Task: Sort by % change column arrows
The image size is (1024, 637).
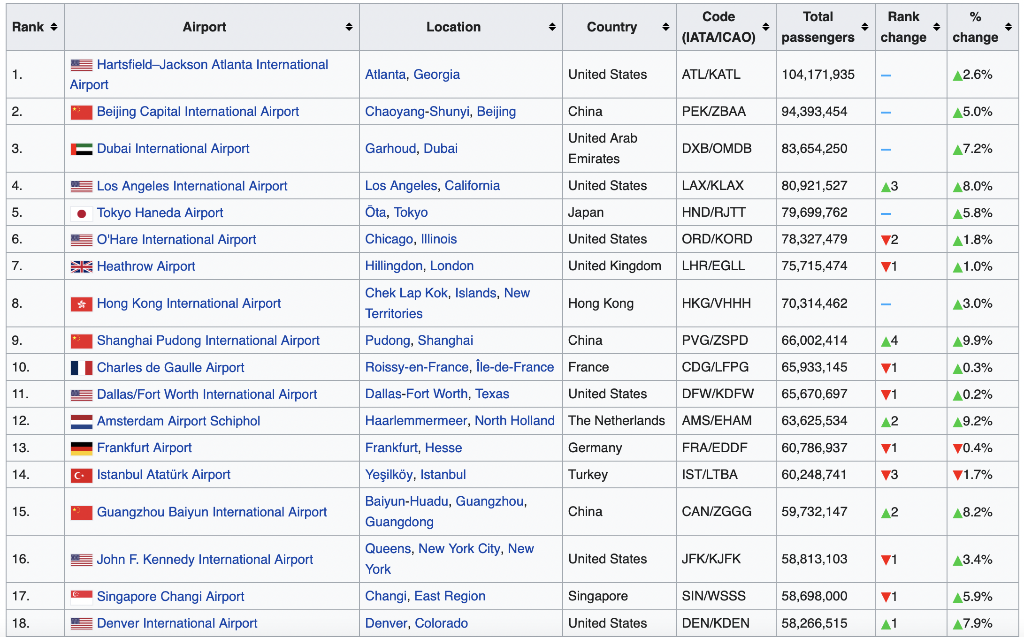Action: tap(1008, 27)
